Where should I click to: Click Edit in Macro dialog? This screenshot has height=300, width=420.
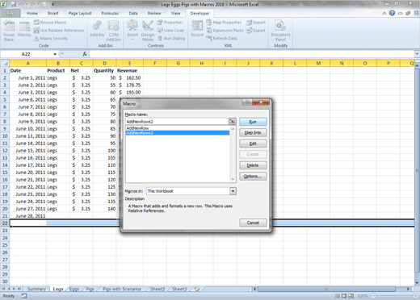pos(253,144)
